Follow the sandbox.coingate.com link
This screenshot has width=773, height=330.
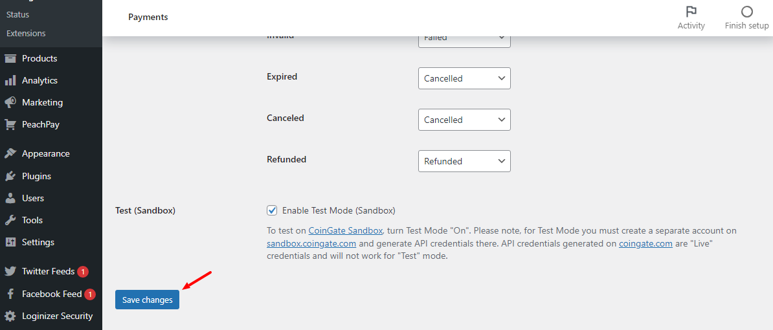tap(311, 243)
